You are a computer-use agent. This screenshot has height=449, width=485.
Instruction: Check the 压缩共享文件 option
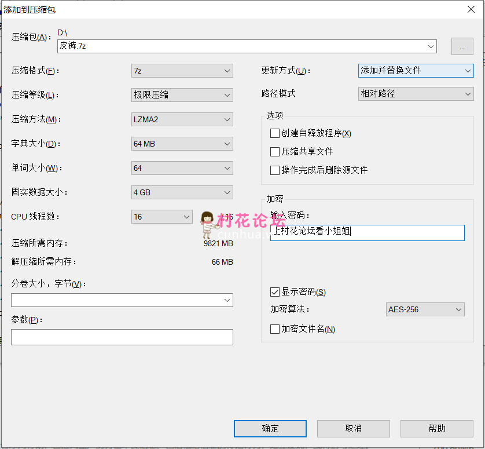(275, 152)
